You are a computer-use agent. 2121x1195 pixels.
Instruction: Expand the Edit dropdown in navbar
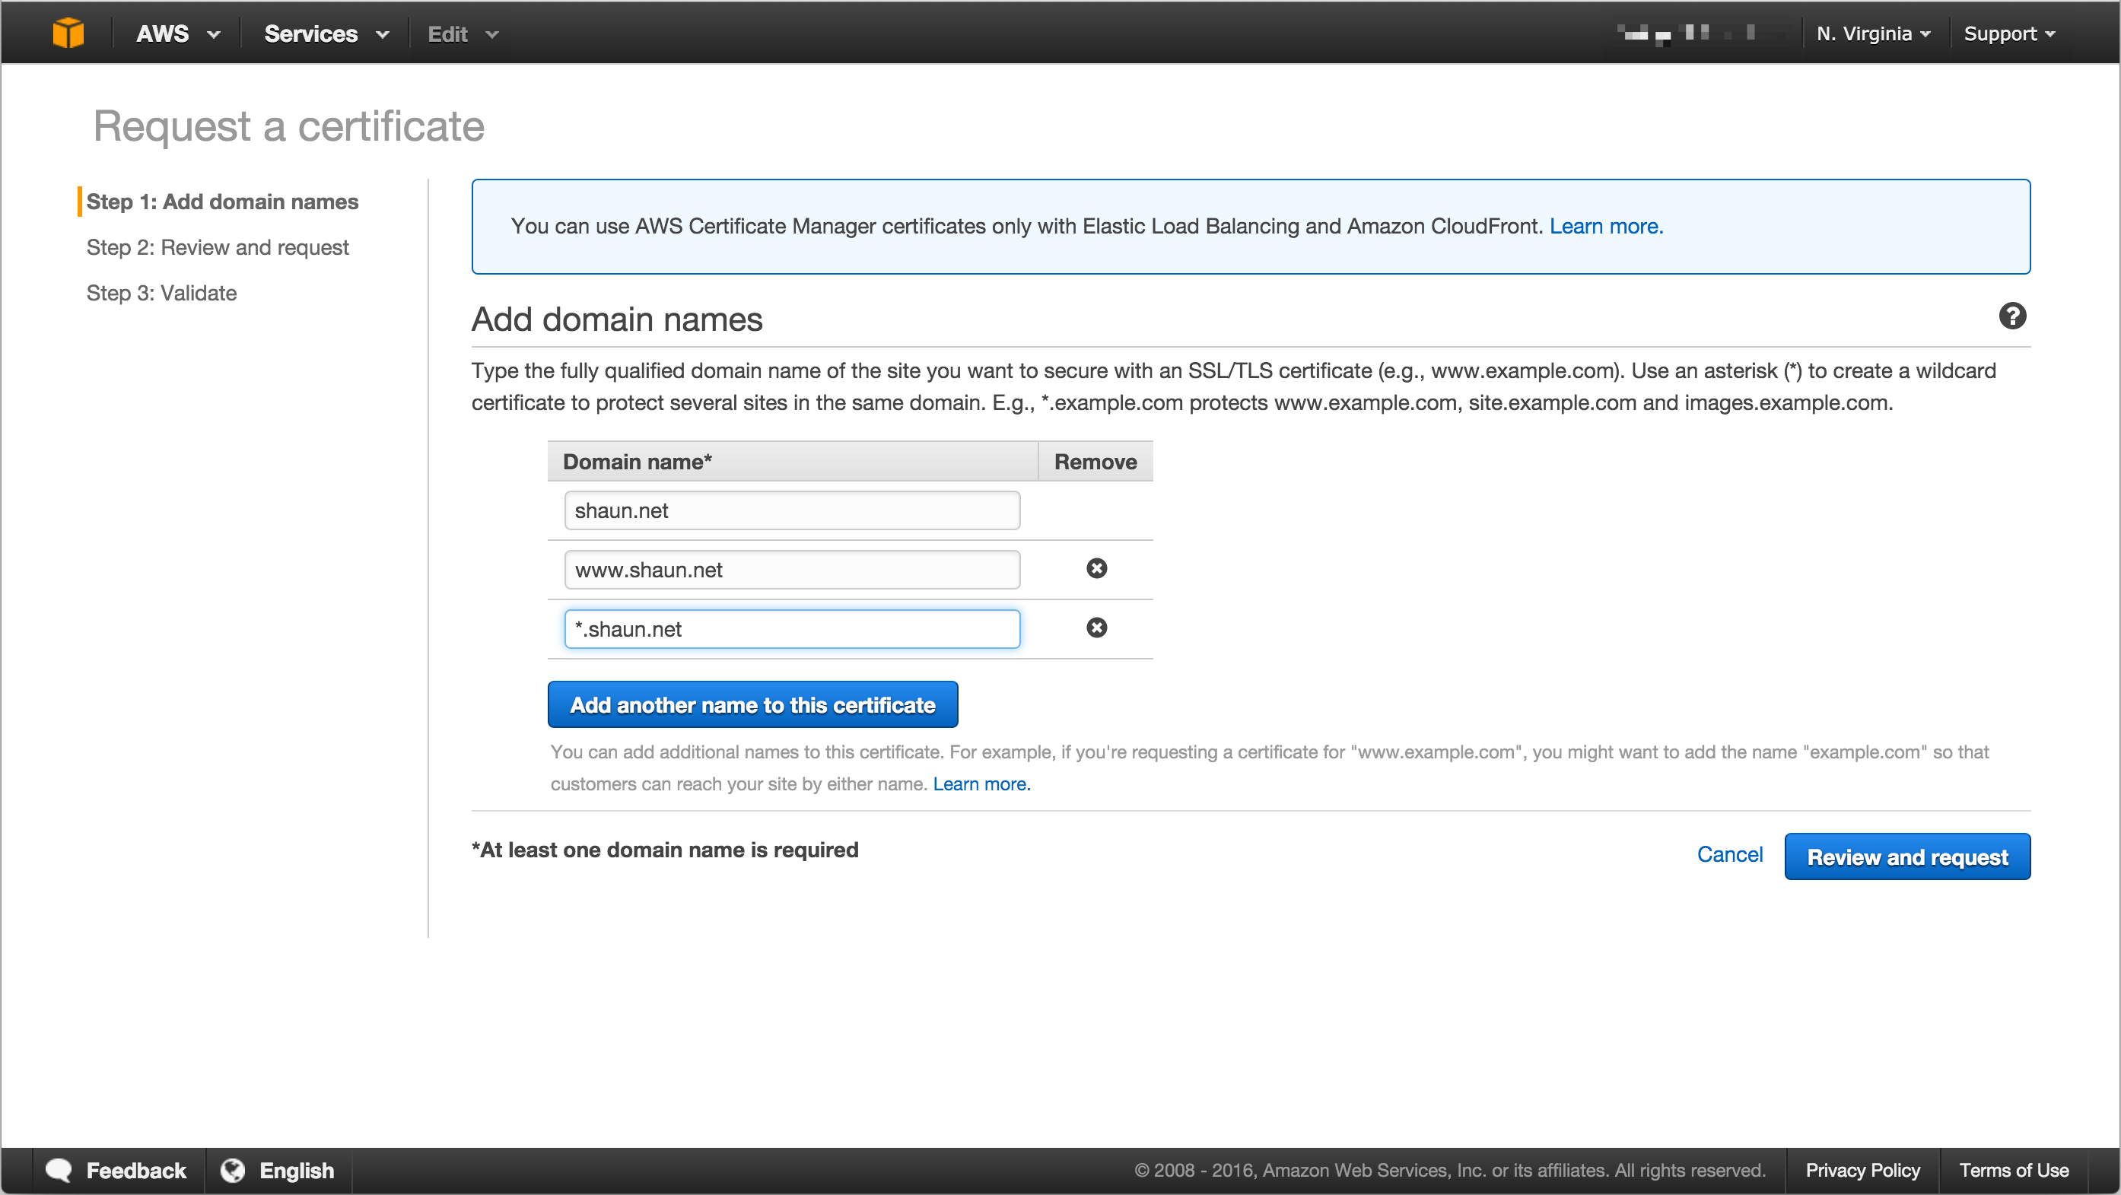[x=463, y=33]
